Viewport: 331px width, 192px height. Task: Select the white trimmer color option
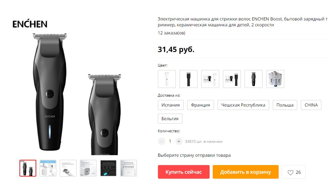coord(167,79)
